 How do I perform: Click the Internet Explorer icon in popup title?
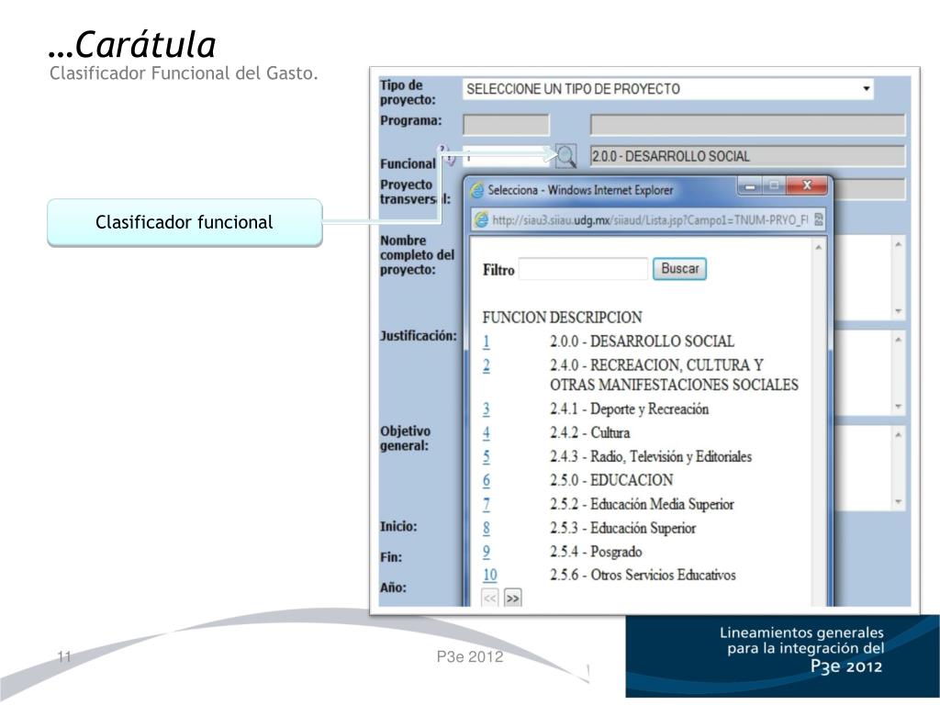pos(477,191)
